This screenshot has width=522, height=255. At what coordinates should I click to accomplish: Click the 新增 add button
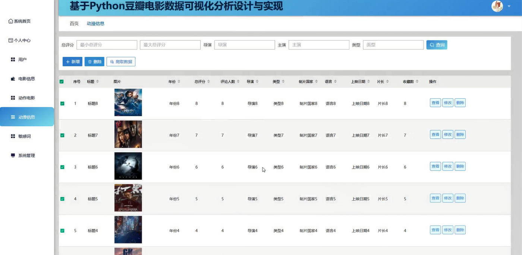coord(72,62)
